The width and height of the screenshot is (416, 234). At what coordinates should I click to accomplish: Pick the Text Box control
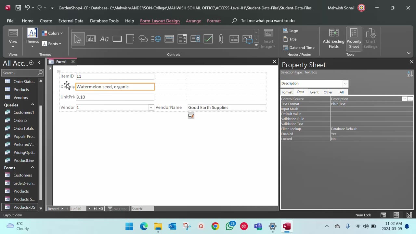pyautogui.click(x=91, y=39)
